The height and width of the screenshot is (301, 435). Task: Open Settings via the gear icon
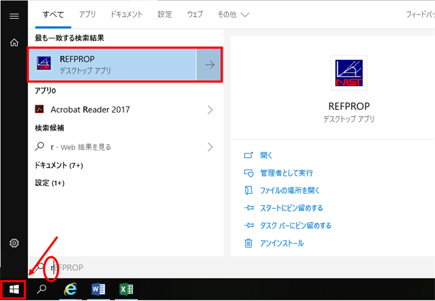[14, 243]
